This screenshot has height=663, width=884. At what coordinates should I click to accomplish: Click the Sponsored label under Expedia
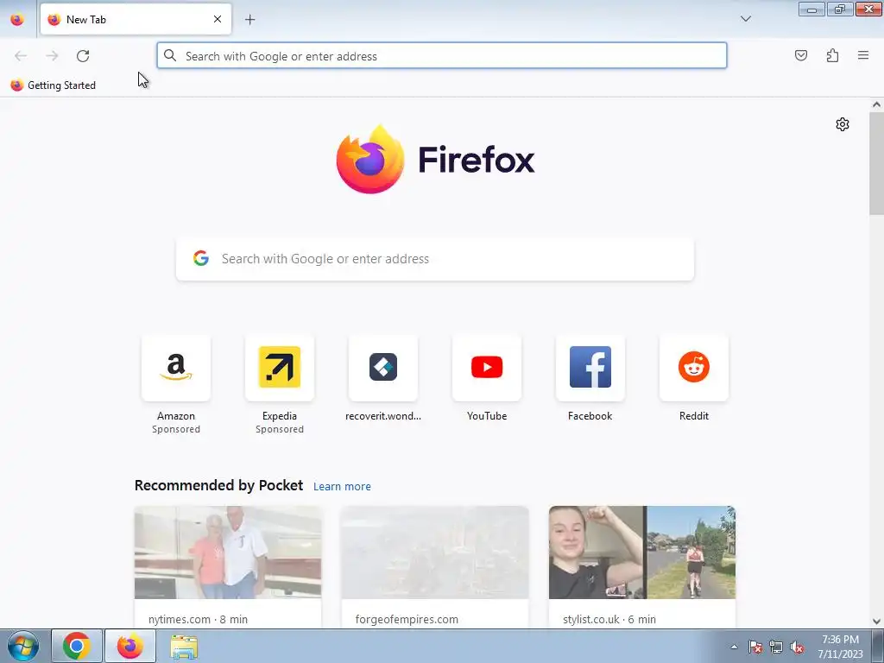click(x=280, y=429)
